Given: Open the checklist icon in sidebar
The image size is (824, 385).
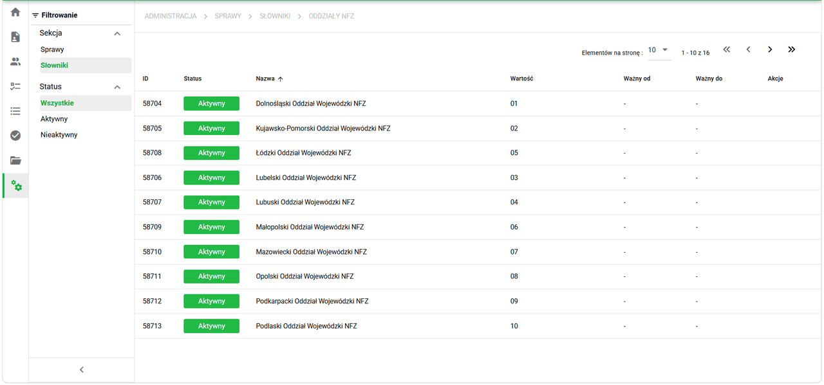Looking at the screenshot, I should (x=15, y=86).
